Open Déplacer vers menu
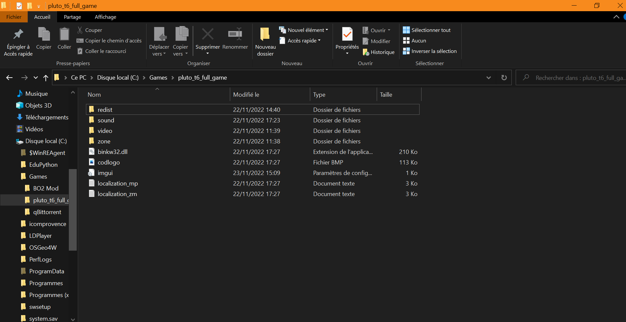The image size is (626, 322). point(159,42)
